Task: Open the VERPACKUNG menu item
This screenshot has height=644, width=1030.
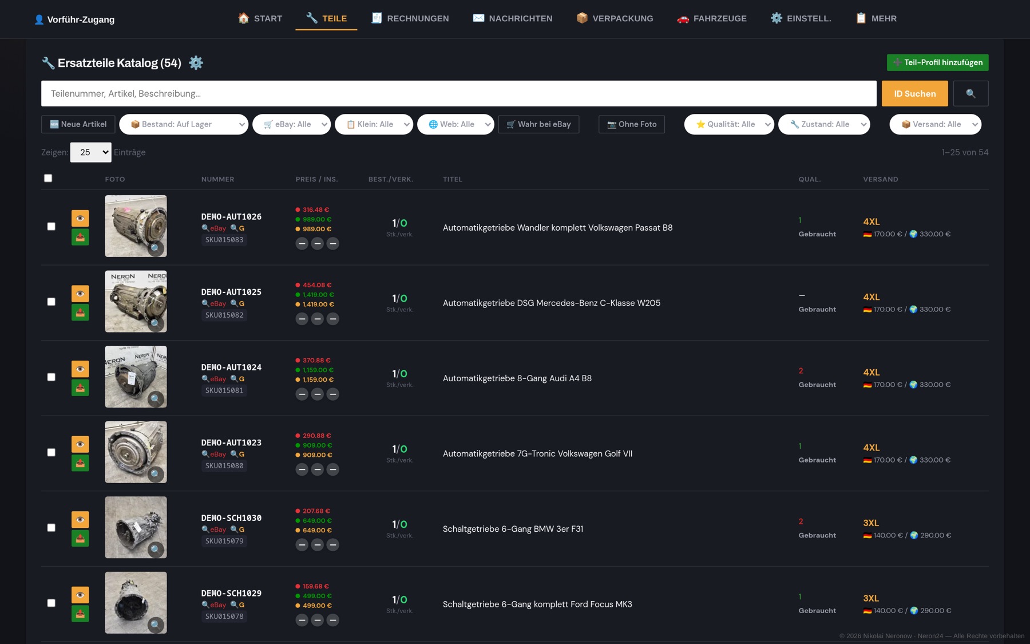Action: tap(615, 18)
